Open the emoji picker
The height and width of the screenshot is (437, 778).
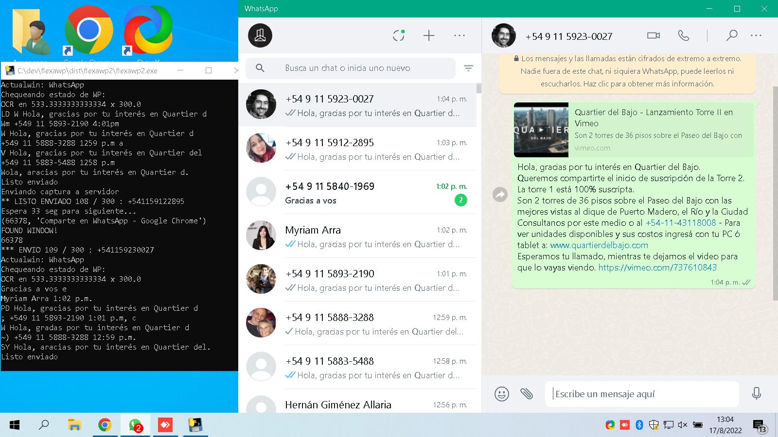(502, 394)
